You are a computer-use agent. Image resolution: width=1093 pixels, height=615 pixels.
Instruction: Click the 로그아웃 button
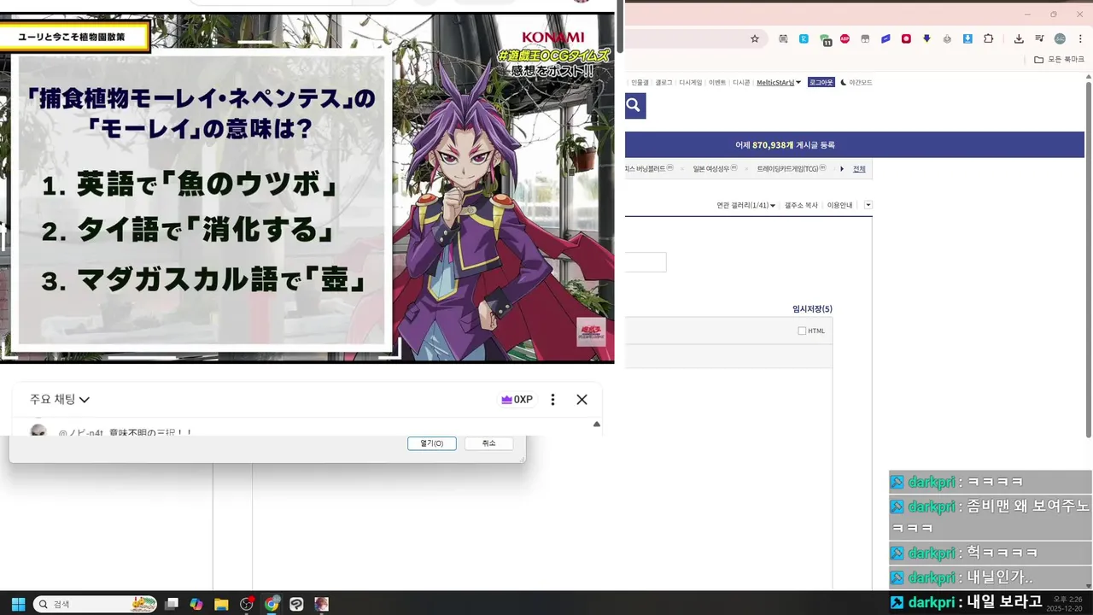click(x=821, y=82)
